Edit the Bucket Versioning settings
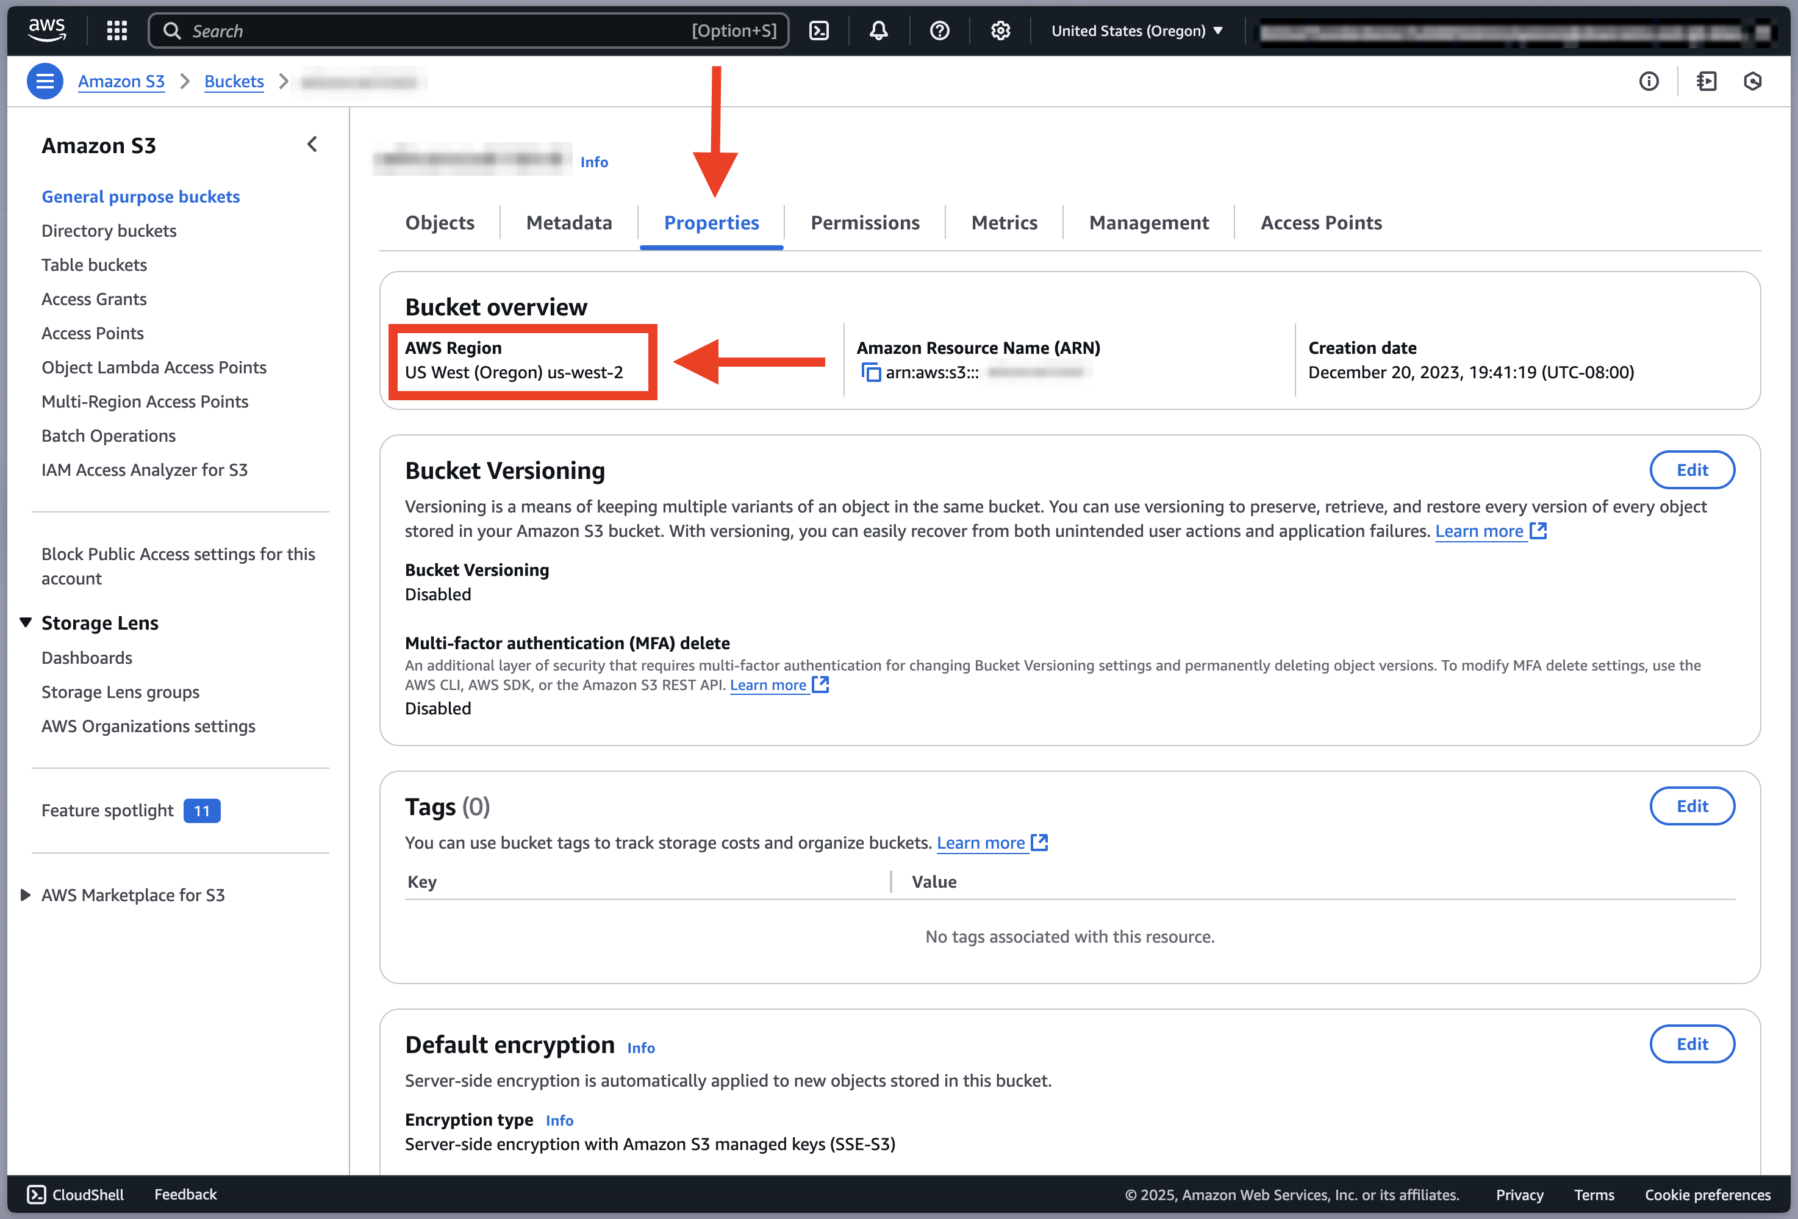1798x1219 pixels. click(x=1692, y=470)
